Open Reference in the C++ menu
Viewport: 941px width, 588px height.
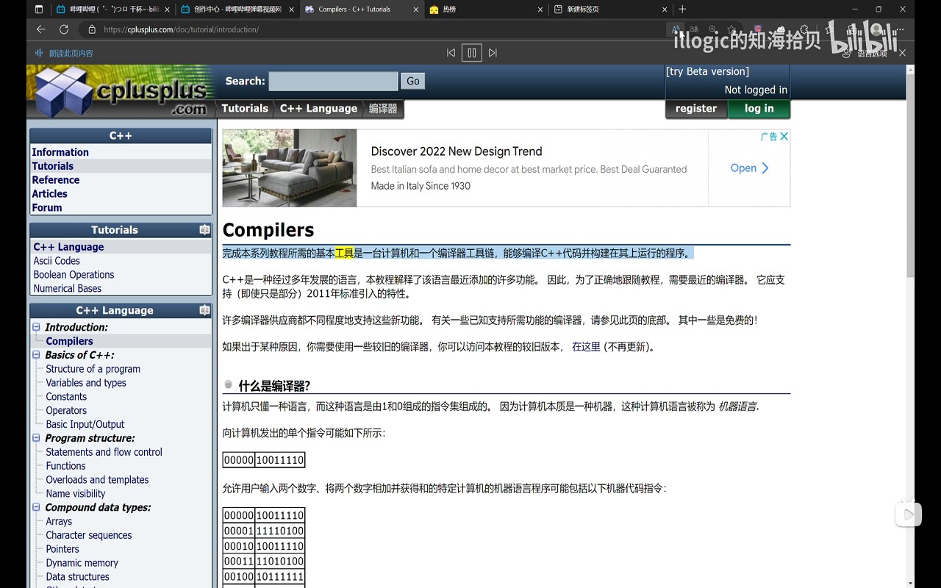click(x=56, y=180)
